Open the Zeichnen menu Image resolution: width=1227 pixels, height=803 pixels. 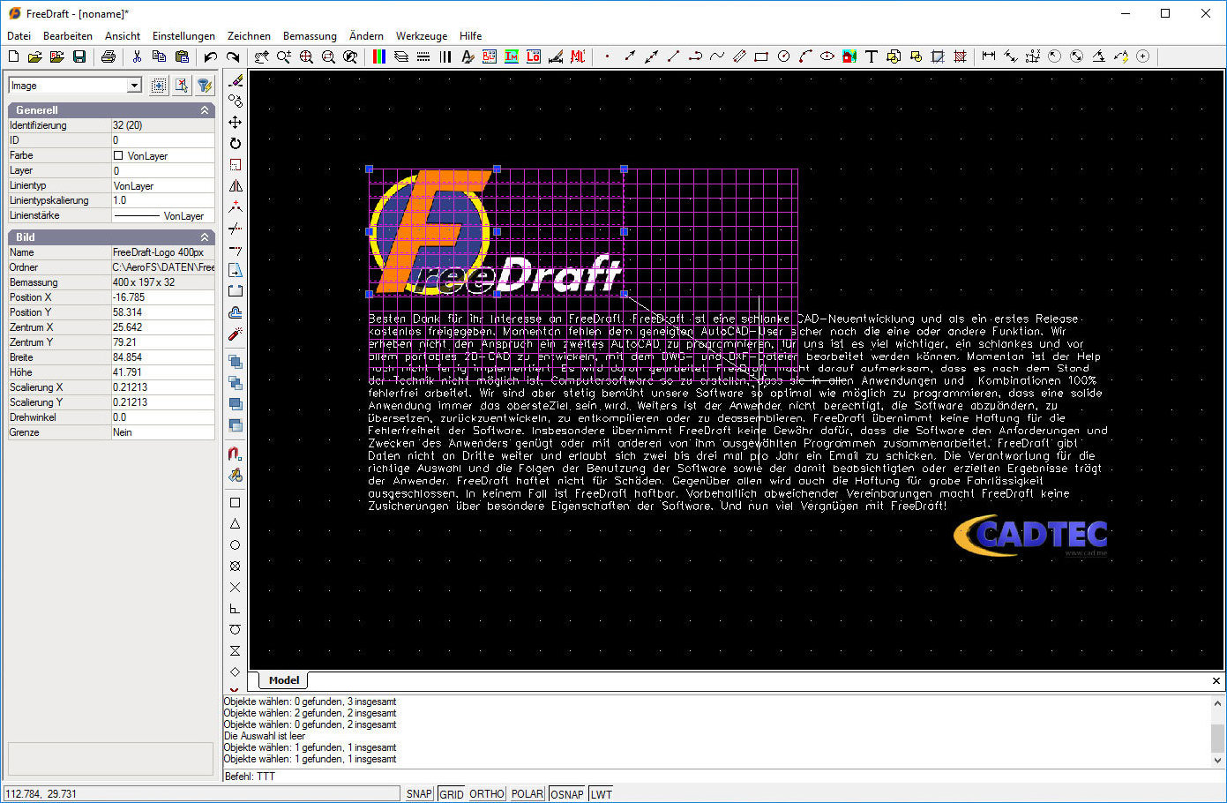click(x=249, y=36)
